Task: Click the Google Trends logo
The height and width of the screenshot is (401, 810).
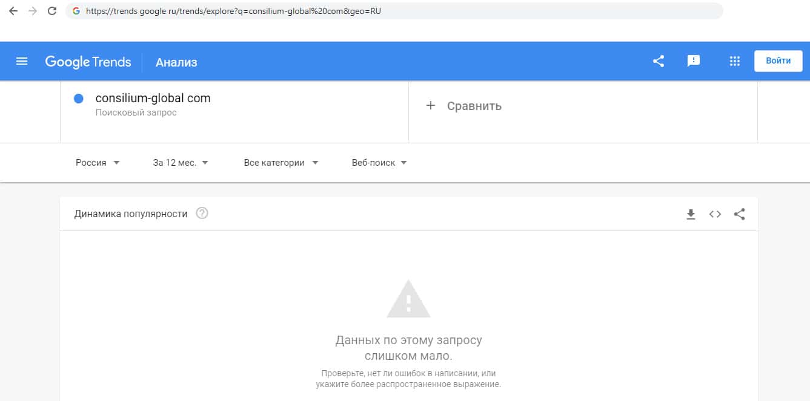Action: [88, 62]
